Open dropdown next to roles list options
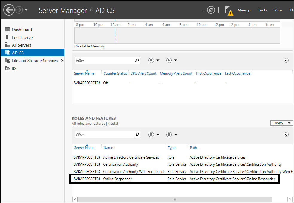Image resolution: width=294 pixels, height=203 pixels. click(x=158, y=135)
